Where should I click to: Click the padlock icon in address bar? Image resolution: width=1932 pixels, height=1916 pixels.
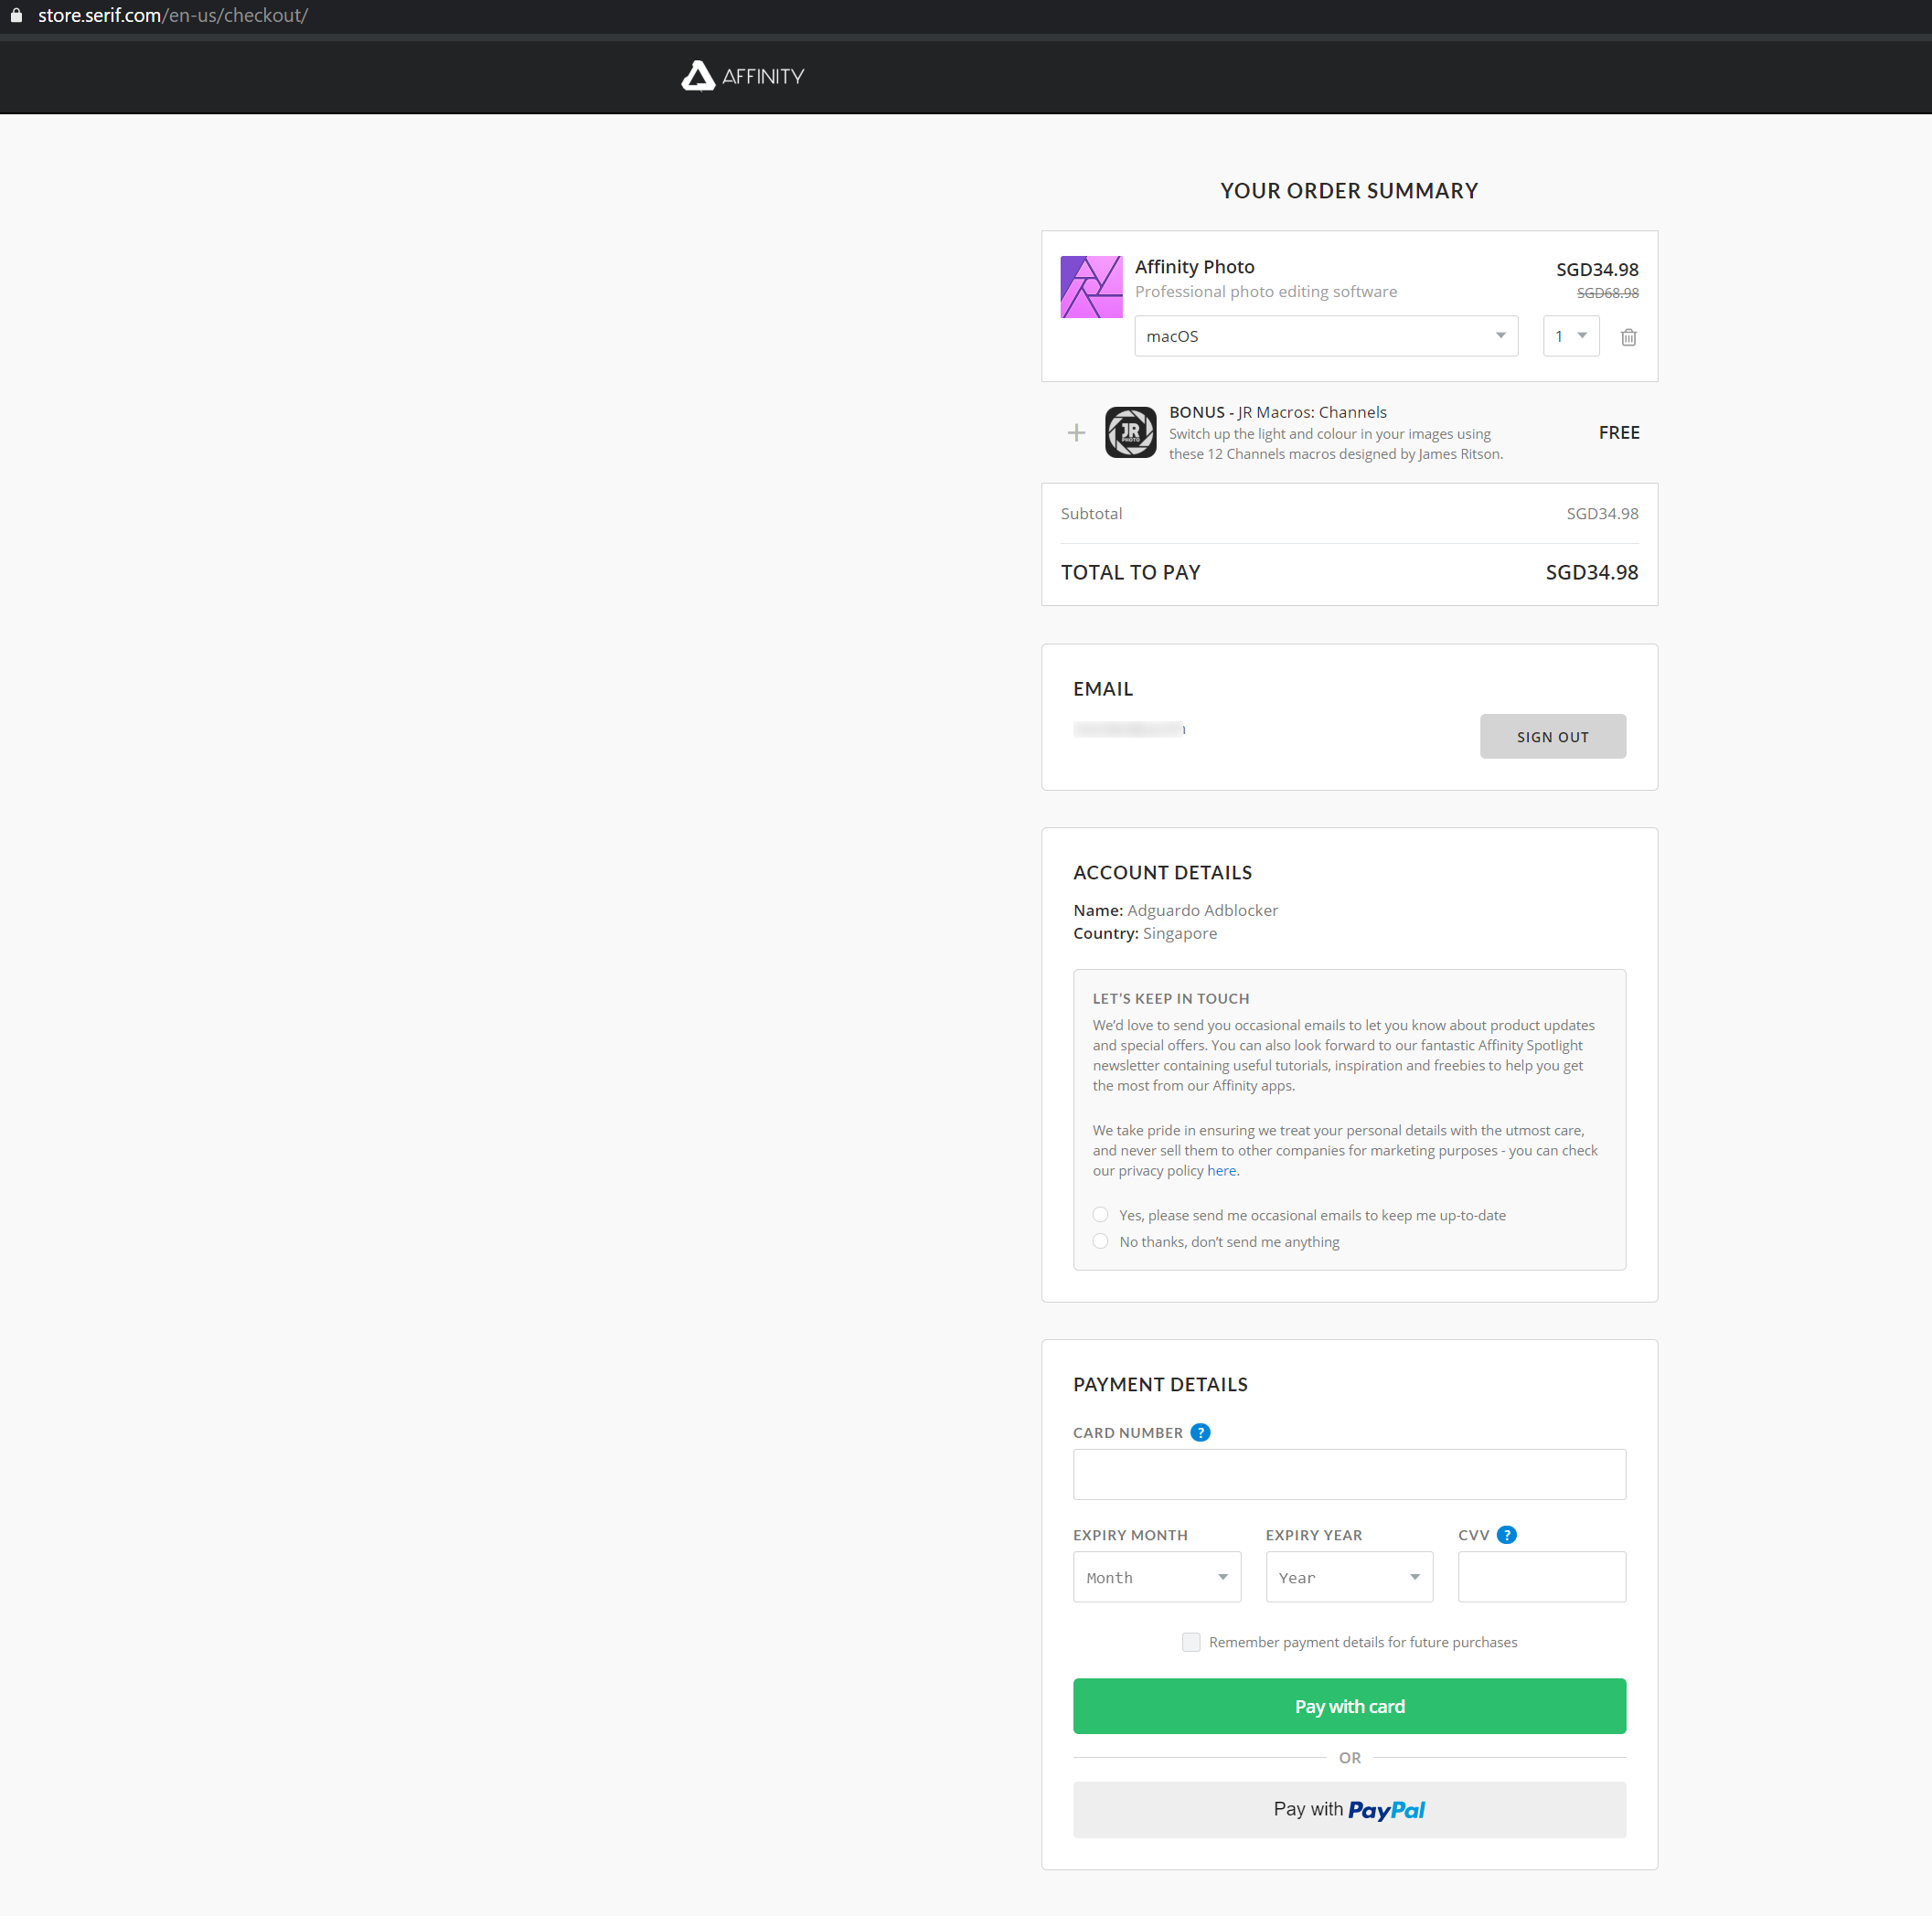[16, 15]
